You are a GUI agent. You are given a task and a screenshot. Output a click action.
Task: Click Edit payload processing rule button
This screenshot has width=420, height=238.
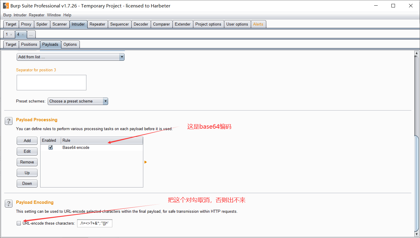[27, 151]
